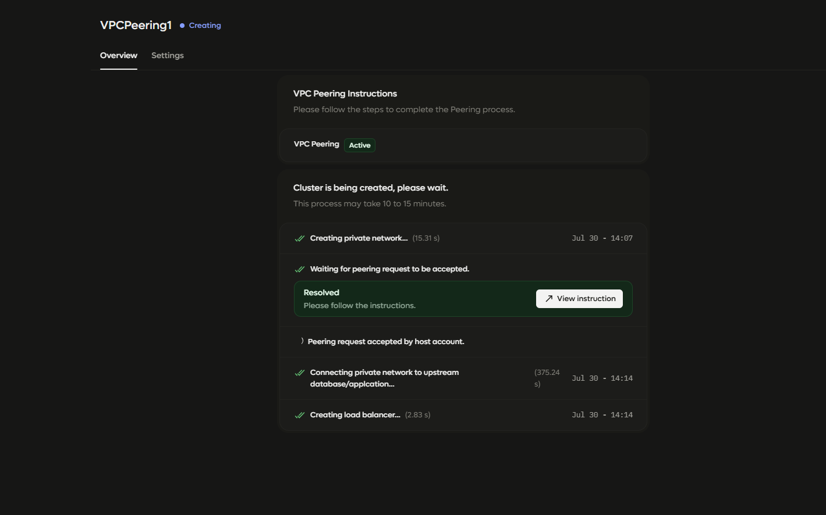This screenshot has height=515, width=826.
Task: Click the Creating status label
Action: [x=205, y=26]
